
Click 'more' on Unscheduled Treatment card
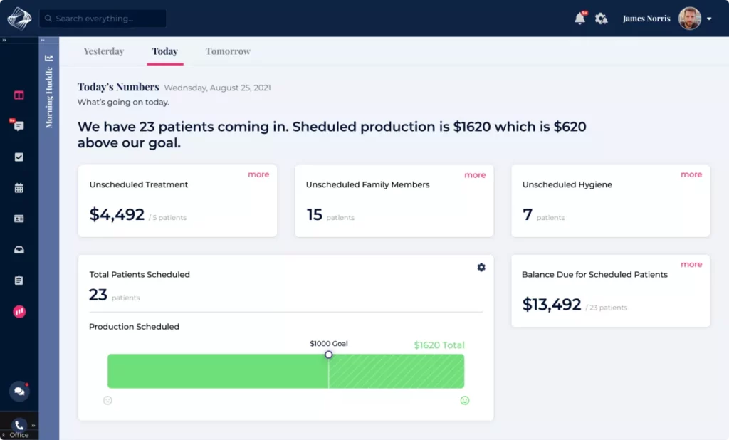pos(258,174)
